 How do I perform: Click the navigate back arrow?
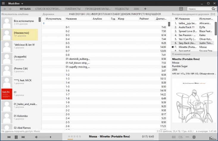[x=4, y=9]
